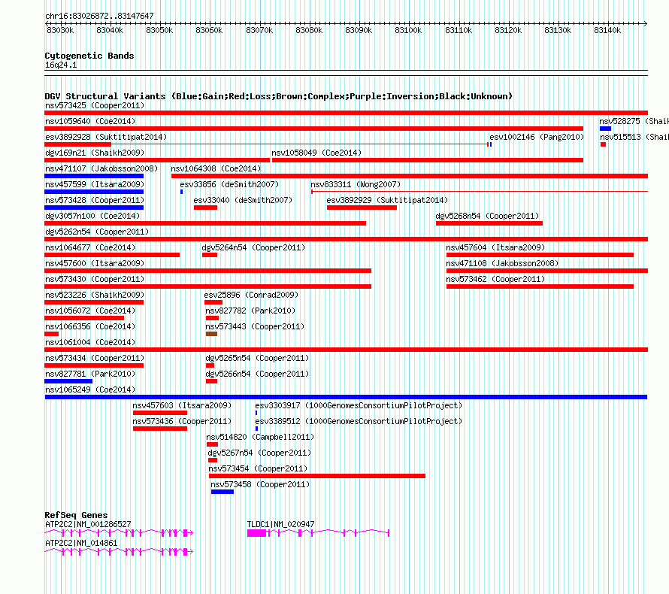This screenshot has width=669, height=594.
Task: Click the 83100k ruler tick label
Action: coord(408,30)
